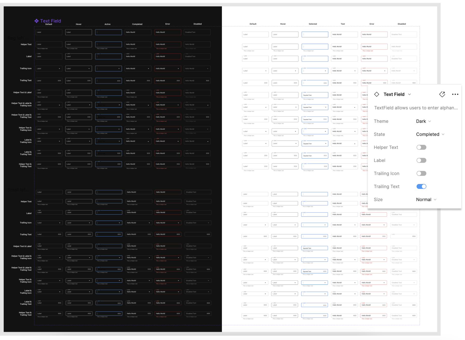Click the Error column header on dark frame
Screen dimensions: 465x340
coord(168,24)
